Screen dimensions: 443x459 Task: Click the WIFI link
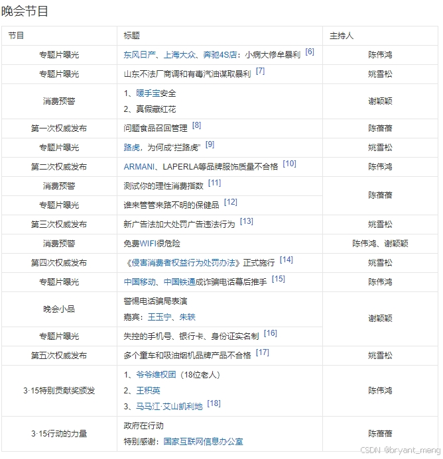[x=148, y=244]
